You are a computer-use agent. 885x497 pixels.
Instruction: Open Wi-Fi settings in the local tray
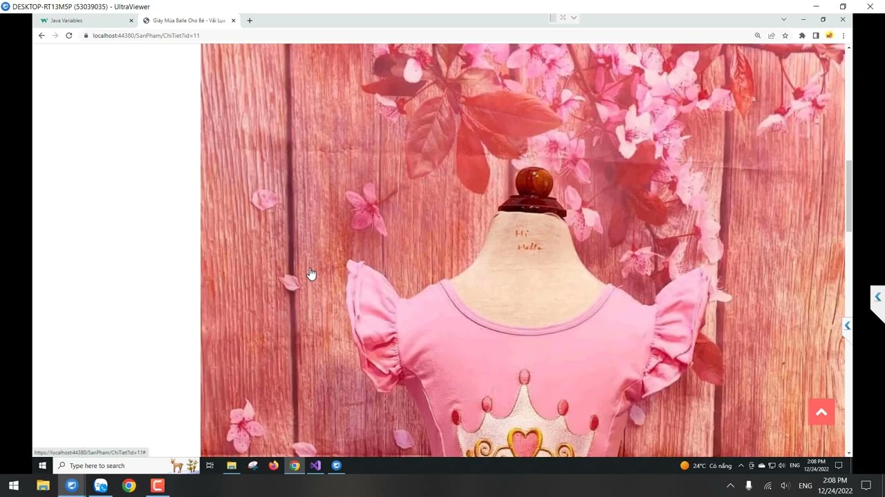tap(767, 486)
